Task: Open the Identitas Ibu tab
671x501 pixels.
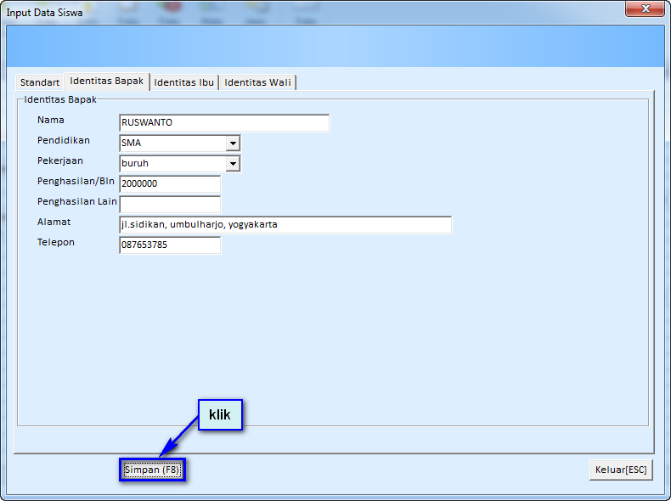Action: click(183, 82)
